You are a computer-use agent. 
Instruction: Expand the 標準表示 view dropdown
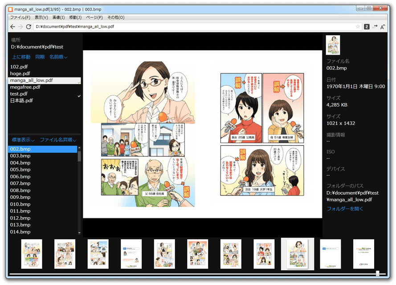(x=23, y=140)
